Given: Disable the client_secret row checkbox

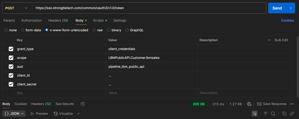Looking at the screenshot, I should coord(11,84).
